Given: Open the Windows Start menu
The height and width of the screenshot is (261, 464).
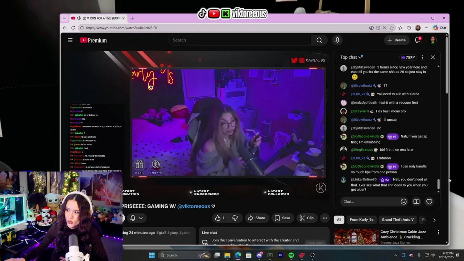Looking at the screenshot, I should (x=152, y=255).
